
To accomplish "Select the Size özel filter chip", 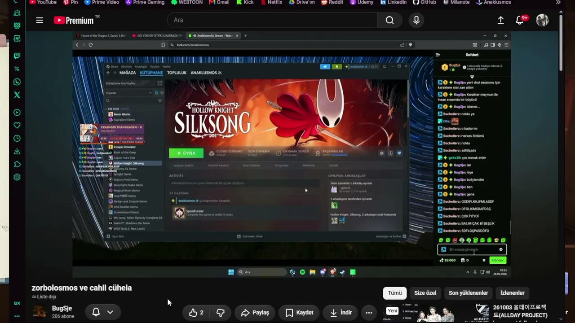I will click(x=425, y=293).
